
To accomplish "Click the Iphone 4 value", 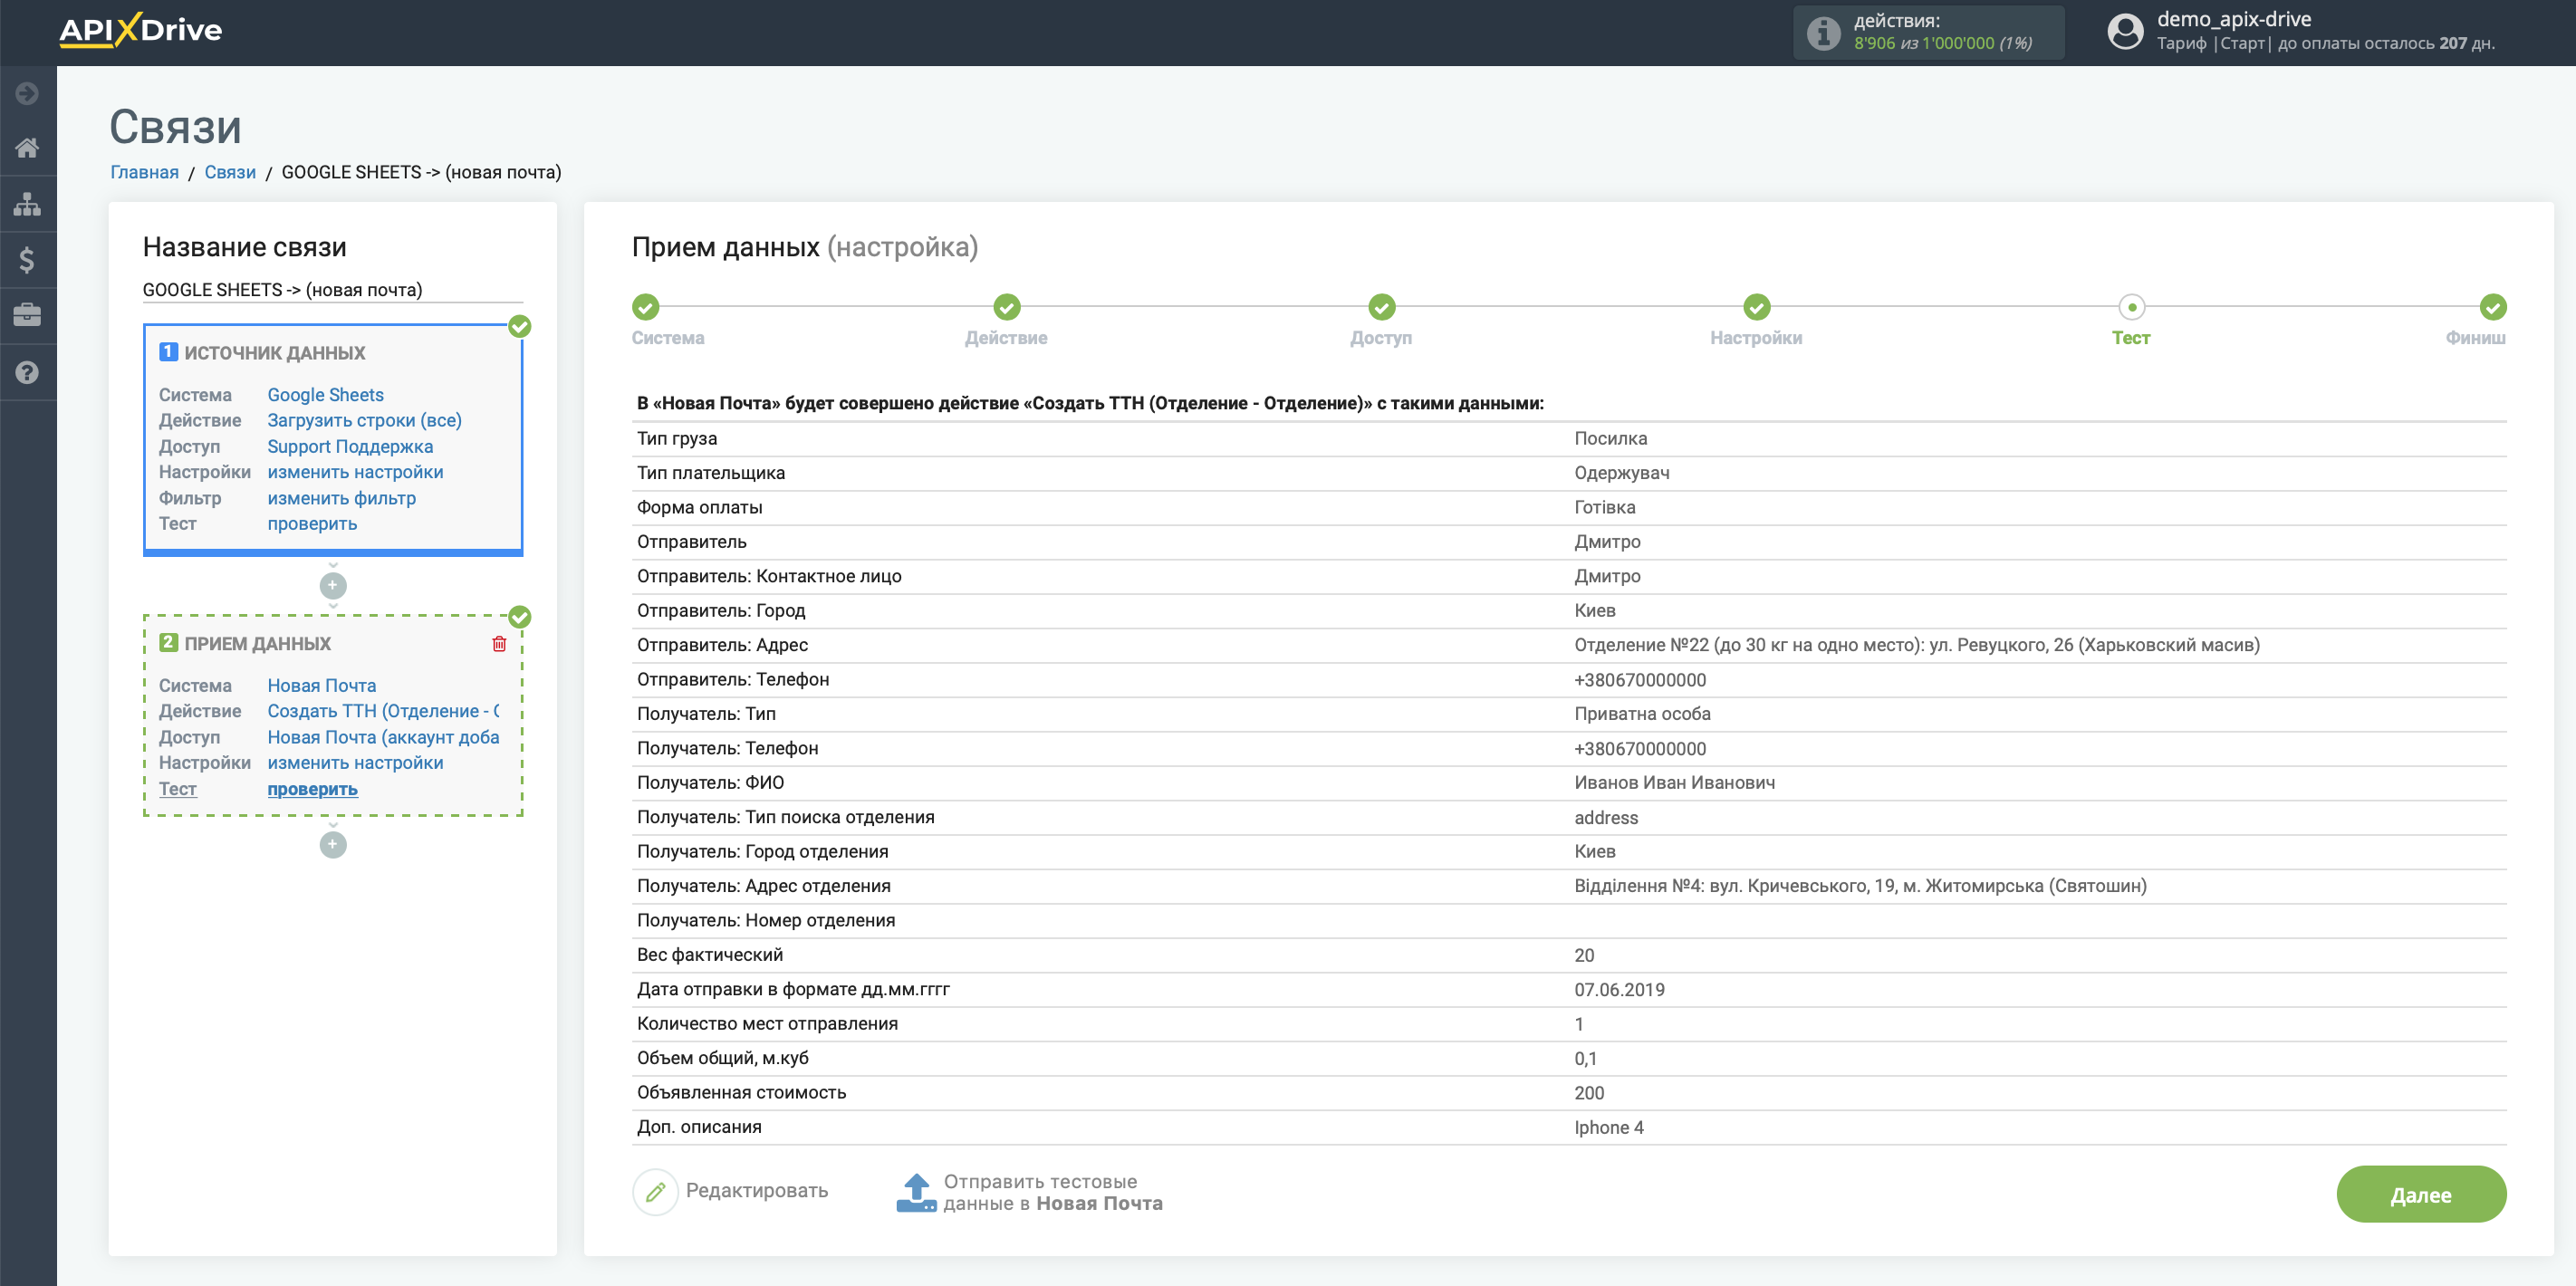I will [1608, 1127].
